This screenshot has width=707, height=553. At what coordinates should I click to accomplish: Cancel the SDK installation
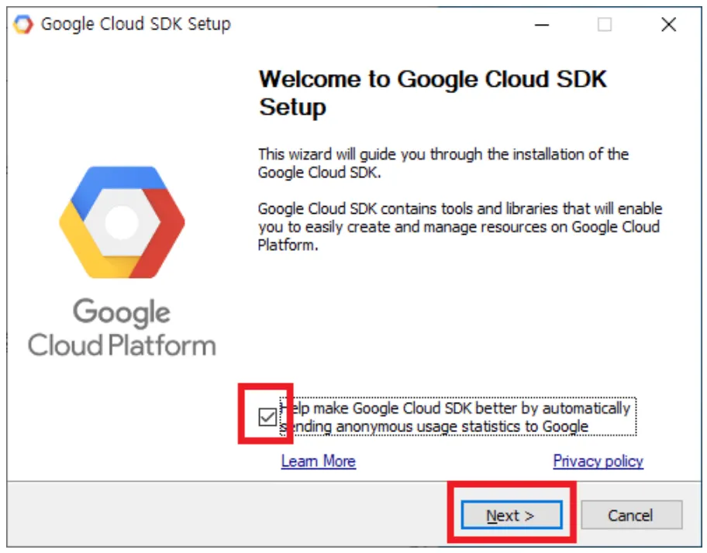[x=631, y=515]
